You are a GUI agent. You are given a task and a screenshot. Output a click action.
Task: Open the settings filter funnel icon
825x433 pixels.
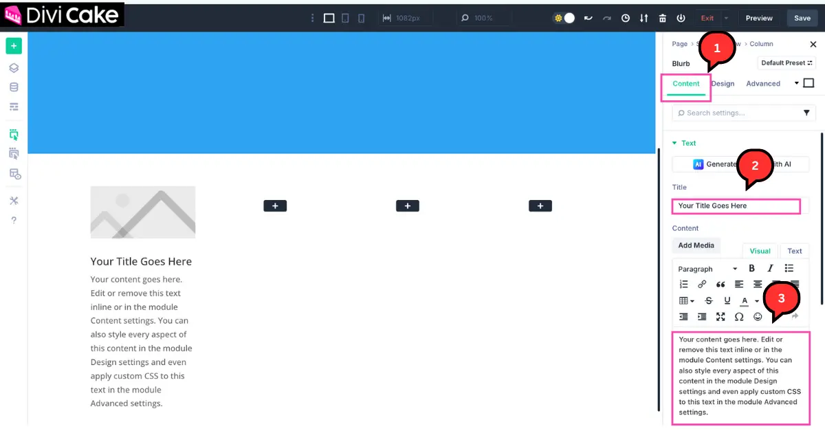(806, 113)
